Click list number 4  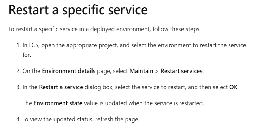pyautogui.click(x=18, y=119)
